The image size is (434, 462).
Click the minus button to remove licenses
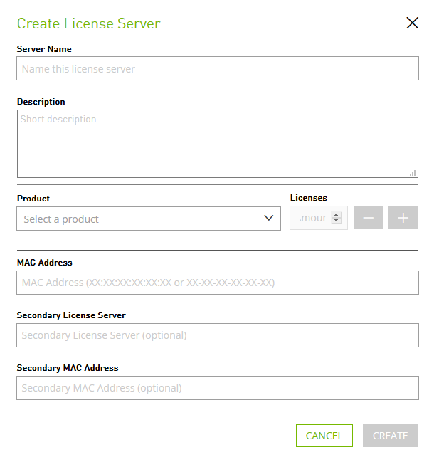tap(369, 218)
